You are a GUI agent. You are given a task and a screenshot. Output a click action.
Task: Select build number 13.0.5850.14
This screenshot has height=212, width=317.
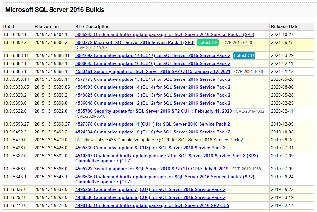[x=16, y=79]
